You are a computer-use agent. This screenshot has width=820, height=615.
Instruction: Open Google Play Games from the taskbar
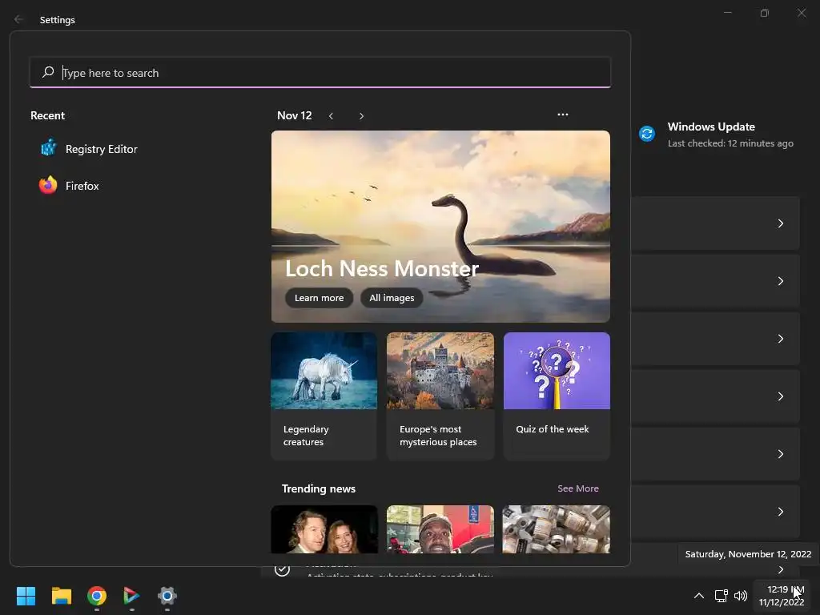point(131,596)
